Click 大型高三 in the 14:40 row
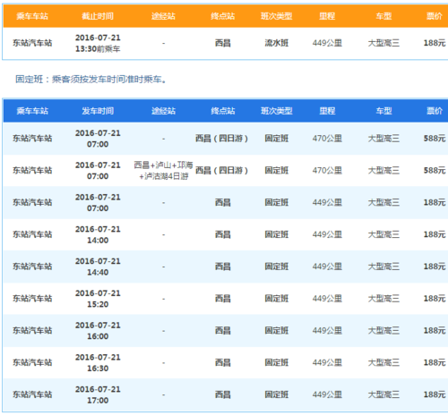 [x=383, y=267]
